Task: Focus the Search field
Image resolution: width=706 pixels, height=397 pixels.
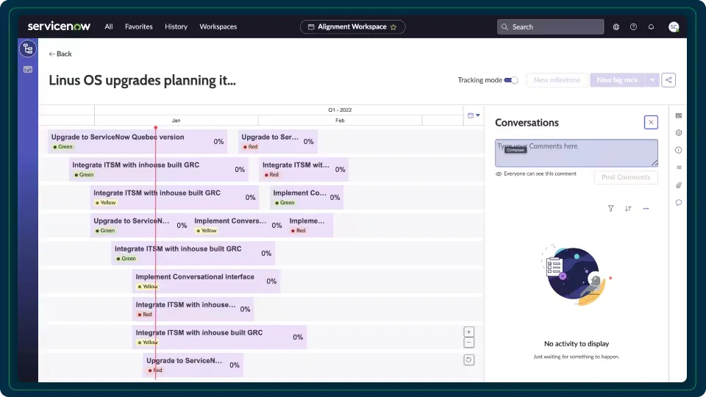Action: point(550,27)
